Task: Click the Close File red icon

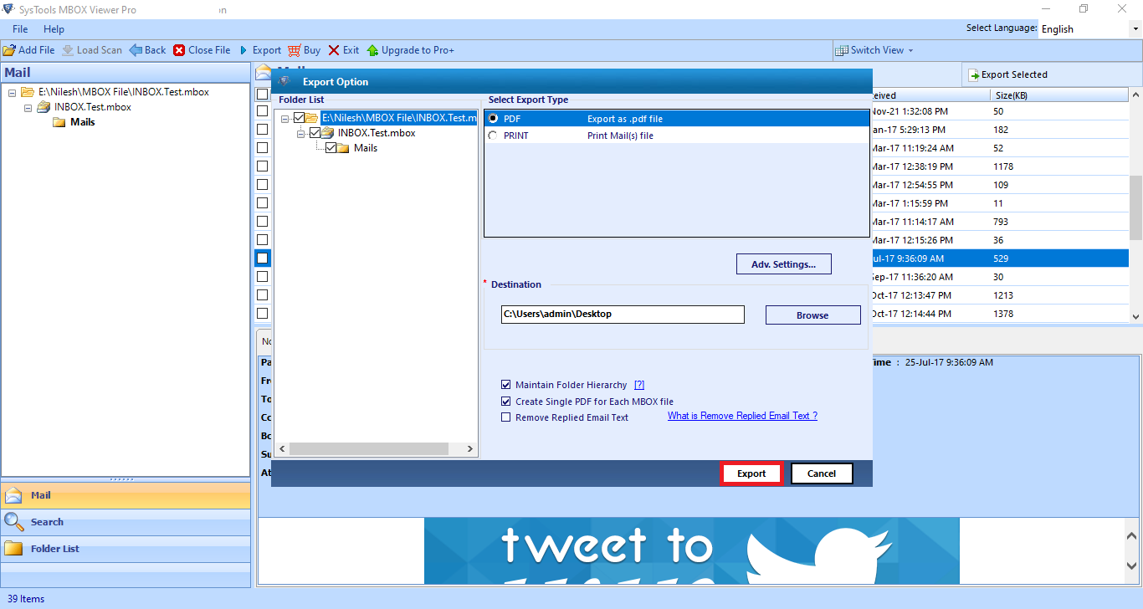Action: point(179,50)
